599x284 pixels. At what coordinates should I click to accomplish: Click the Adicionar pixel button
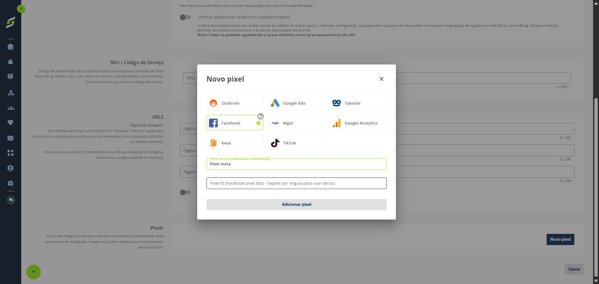[296, 205]
